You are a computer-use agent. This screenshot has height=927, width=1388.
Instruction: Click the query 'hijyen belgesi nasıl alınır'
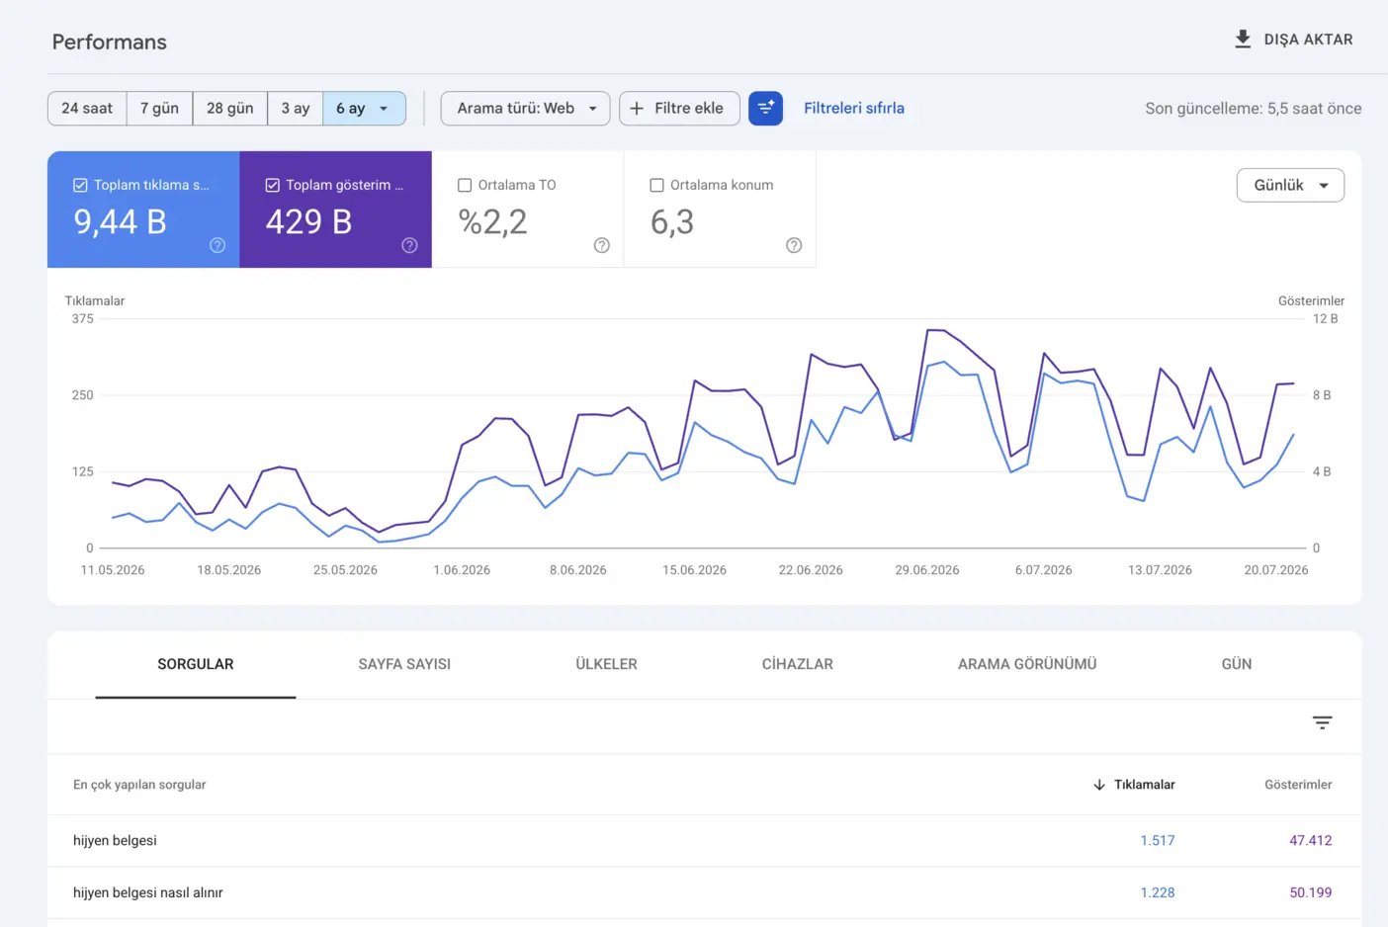tap(148, 892)
